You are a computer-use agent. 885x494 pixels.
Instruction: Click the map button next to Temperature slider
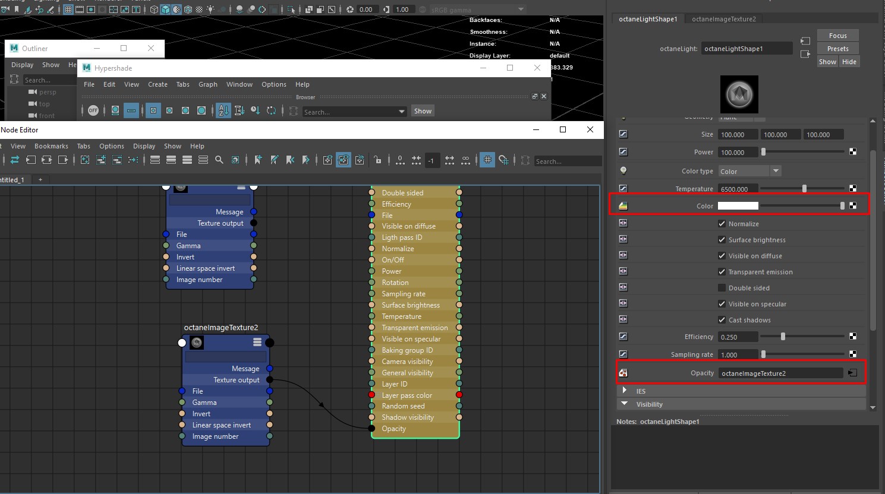coord(853,188)
